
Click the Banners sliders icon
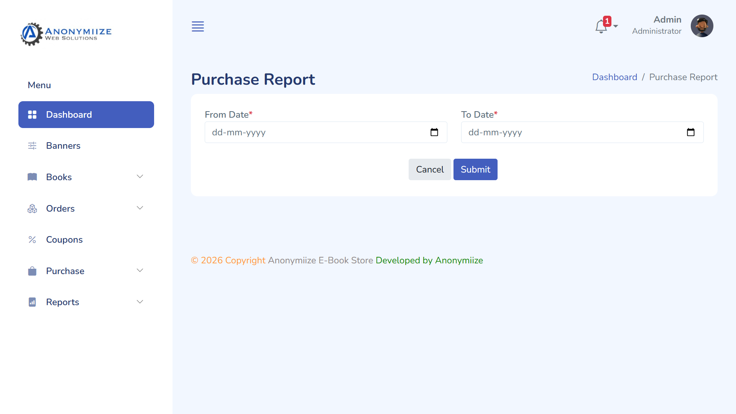(x=32, y=146)
